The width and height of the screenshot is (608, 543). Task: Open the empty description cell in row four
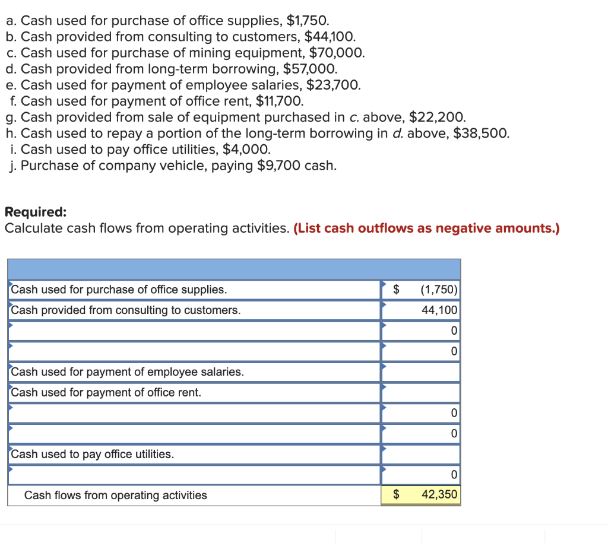pyautogui.click(x=194, y=351)
